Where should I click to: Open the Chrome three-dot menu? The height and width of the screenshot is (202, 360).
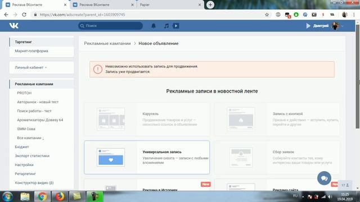tap(354, 15)
